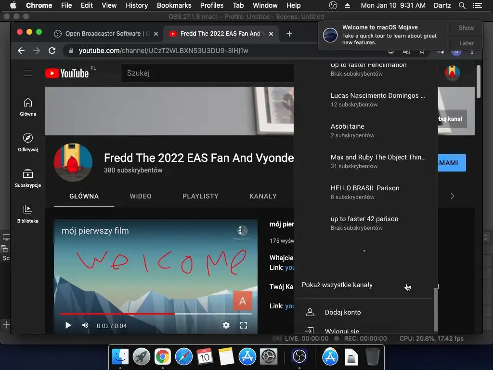Click the orange A annotation card
Screen dimensions: 493x370
[243, 301]
